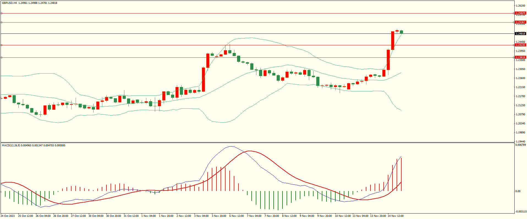Click the red 1.23618 price tag
Viewport: 527px width, 219px height.
coord(520,57)
